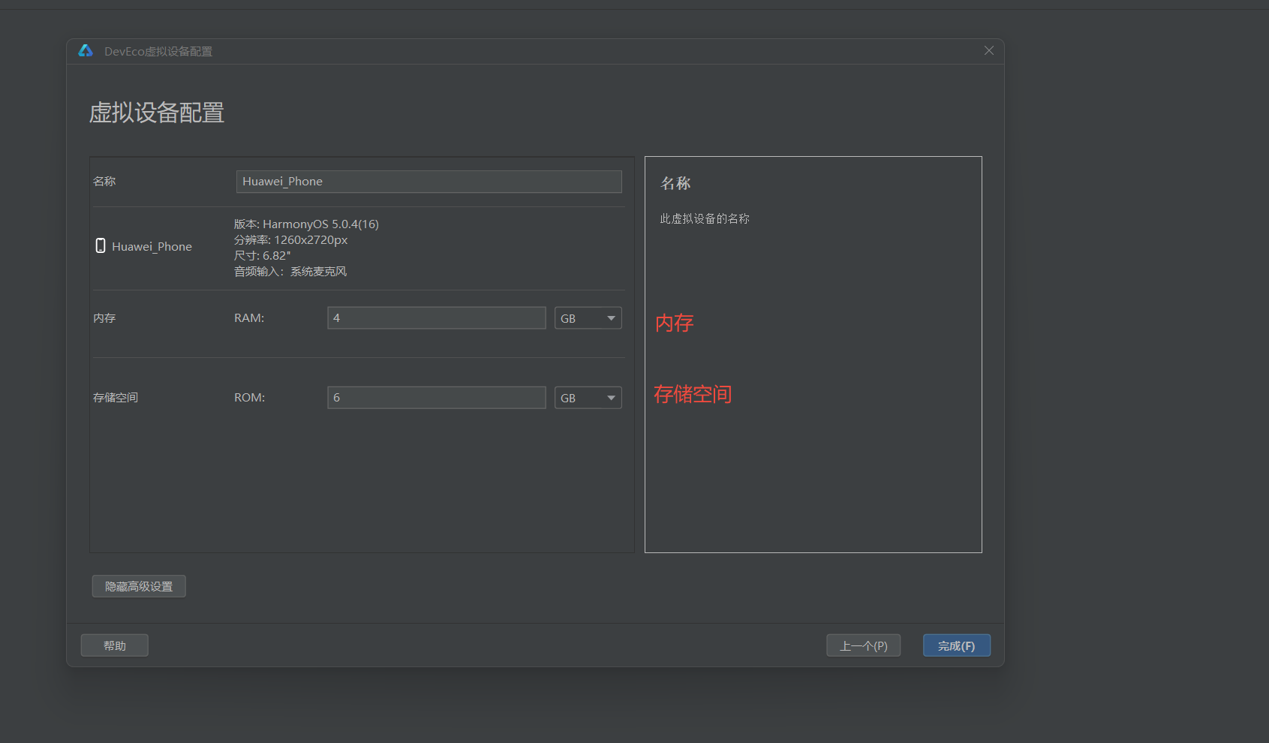
Task: Click the 存储空间 row label on the left
Action: pos(116,398)
